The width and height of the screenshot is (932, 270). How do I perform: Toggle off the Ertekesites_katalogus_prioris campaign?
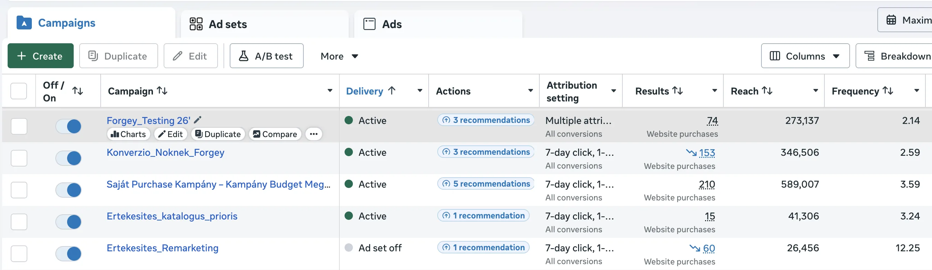coord(68,222)
